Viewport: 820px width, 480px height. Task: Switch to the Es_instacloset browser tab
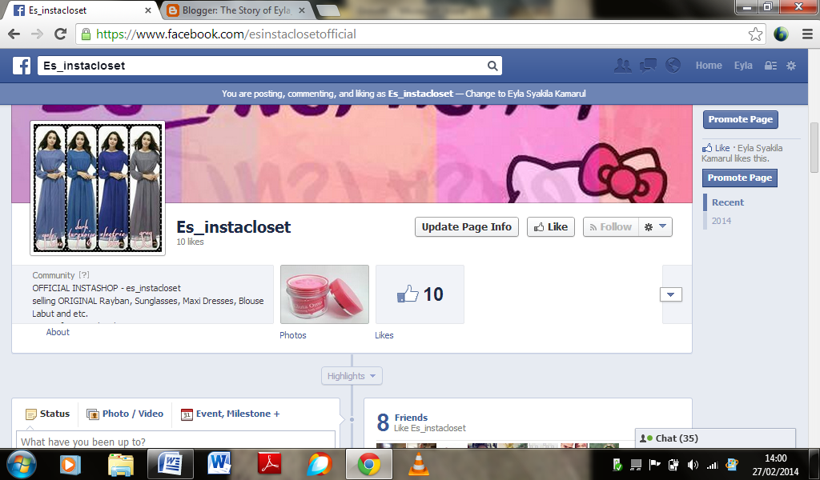click(x=81, y=10)
